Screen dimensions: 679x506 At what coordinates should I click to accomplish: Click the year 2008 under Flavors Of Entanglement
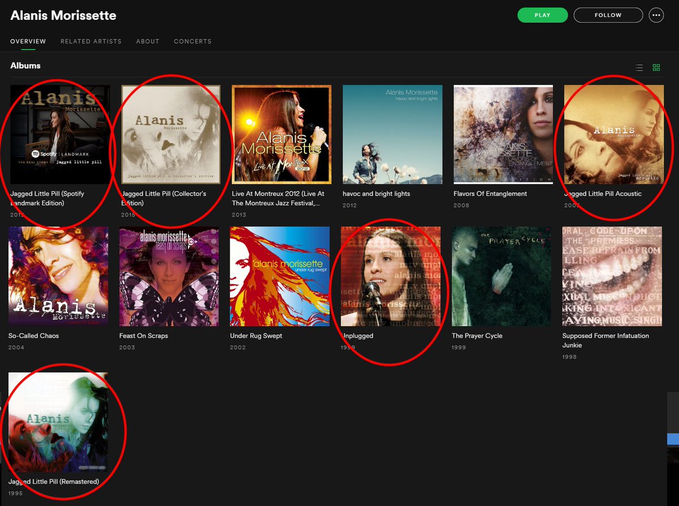461,205
